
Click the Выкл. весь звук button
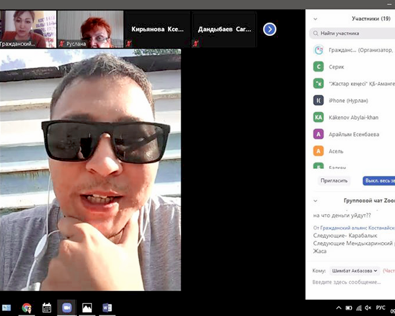point(378,181)
